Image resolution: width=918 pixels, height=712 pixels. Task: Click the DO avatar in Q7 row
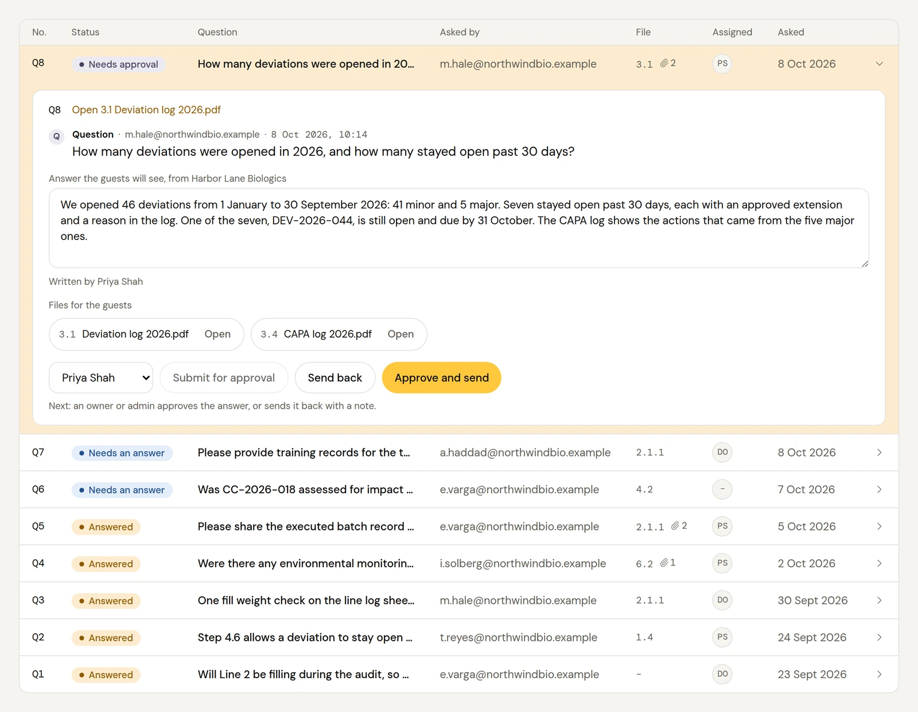coord(722,452)
